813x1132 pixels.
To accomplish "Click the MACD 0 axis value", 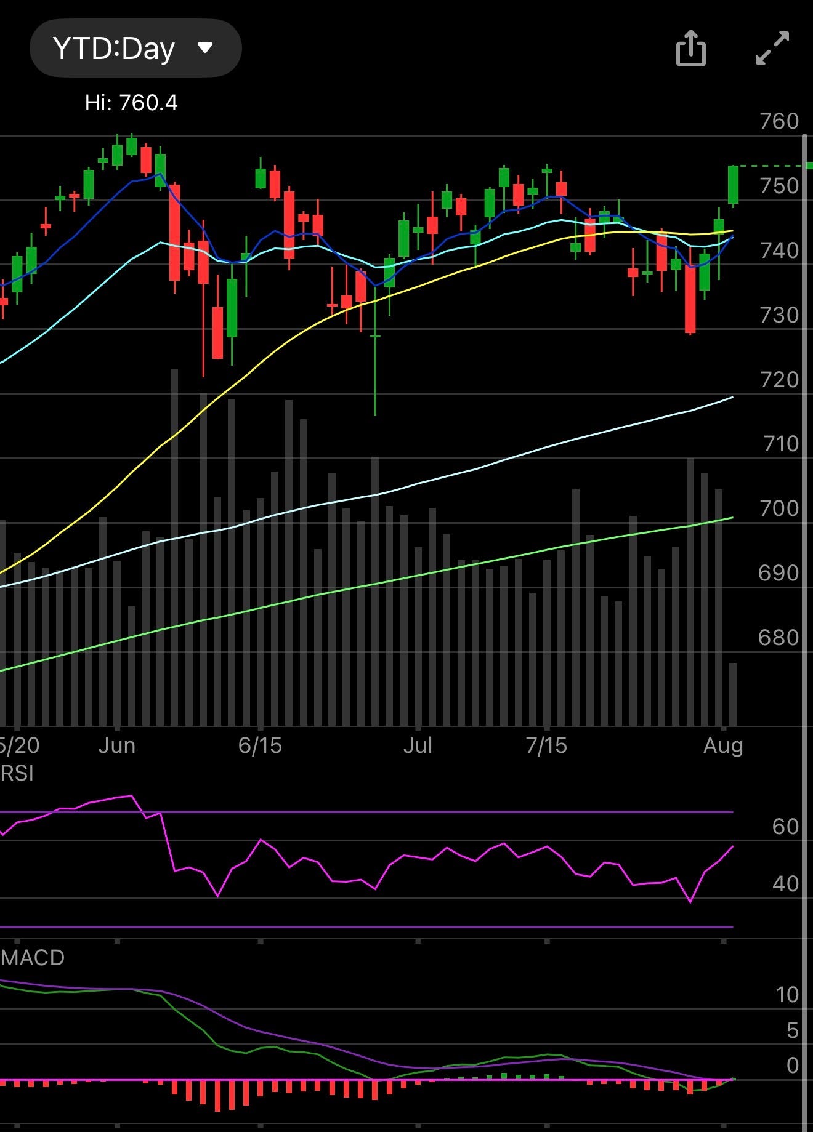I will [793, 1066].
